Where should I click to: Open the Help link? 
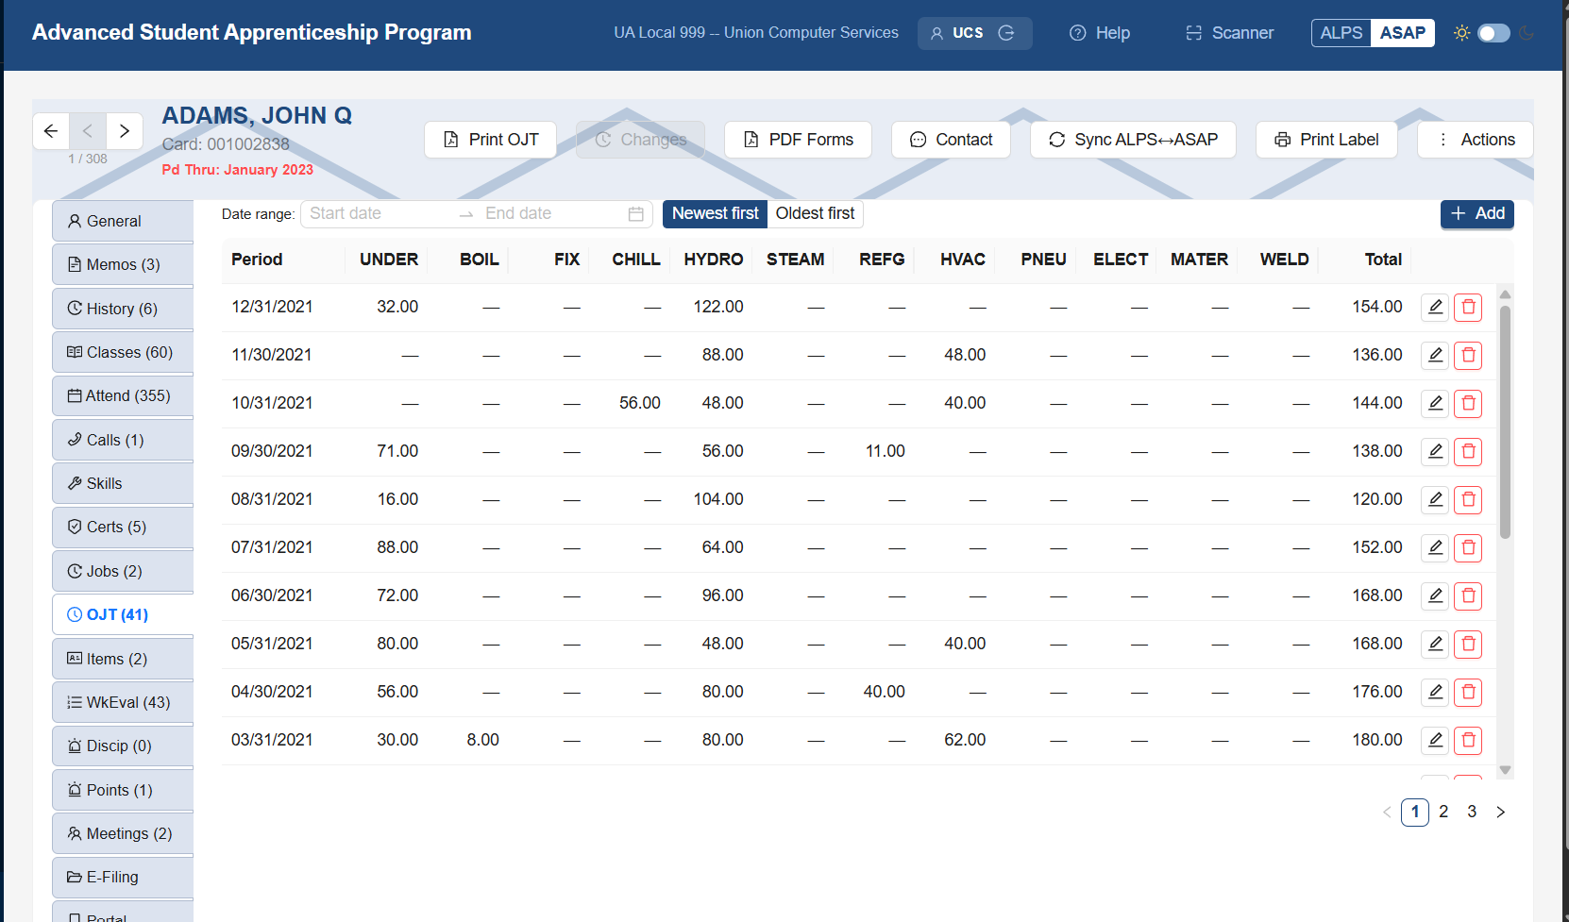(x=1099, y=33)
